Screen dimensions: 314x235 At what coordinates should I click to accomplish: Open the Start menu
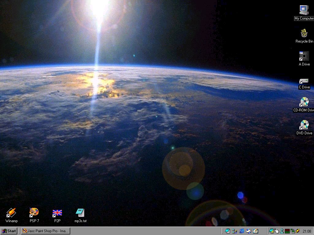point(9,231)
